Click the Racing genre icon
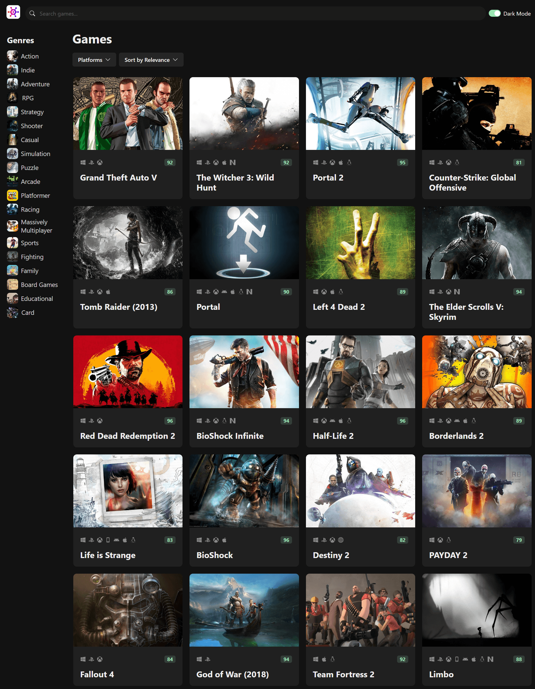The width and height of the screenshot is (535, 689). click(x=12, y=209)
